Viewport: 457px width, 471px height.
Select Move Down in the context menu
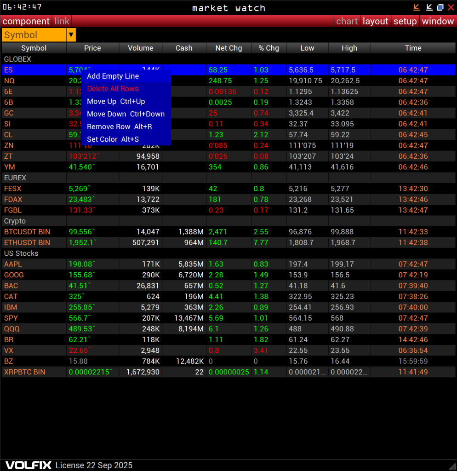pyautogui.click(x=126, y=114)
